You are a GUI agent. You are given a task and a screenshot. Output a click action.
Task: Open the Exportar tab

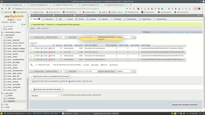91,19
